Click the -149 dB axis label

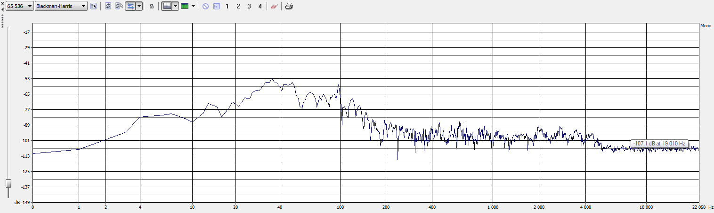pos(25,202)
